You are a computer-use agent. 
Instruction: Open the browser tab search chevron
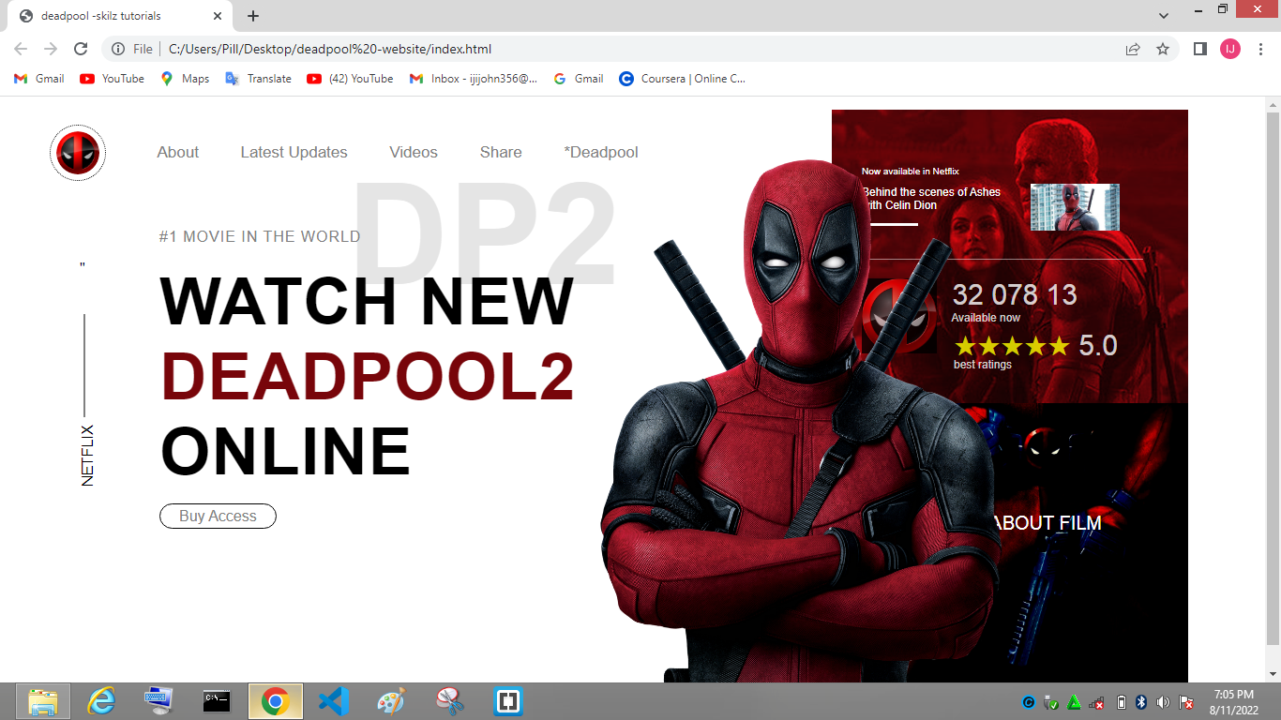(x=1163, y=15)
